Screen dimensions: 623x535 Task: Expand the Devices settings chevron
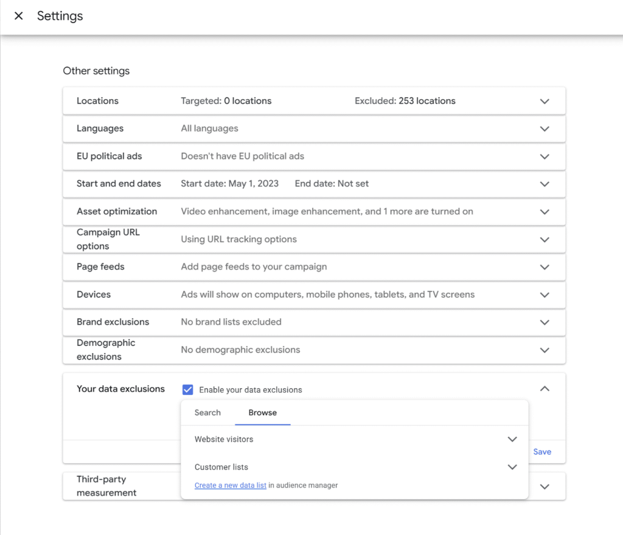(545, 295)
